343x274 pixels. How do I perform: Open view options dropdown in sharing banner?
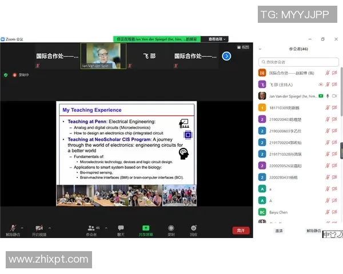[x=217, y=39]
